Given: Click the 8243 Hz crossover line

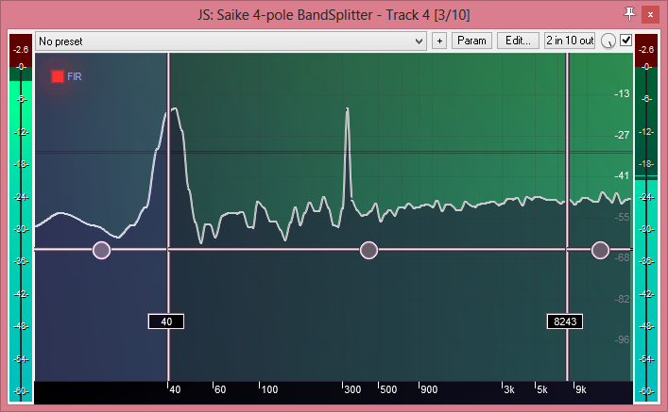Looking at the screenshot, I should pyautogui.click(x=567, y=217).
